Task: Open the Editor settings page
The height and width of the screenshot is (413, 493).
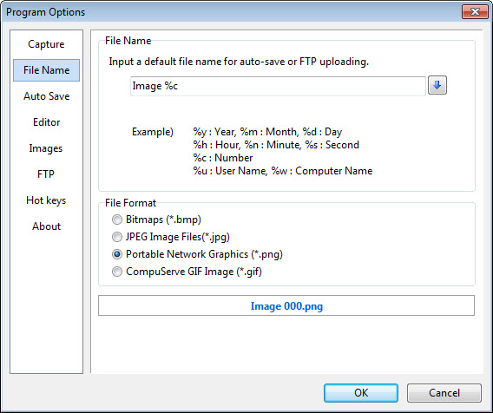Action: coord(46,122)
